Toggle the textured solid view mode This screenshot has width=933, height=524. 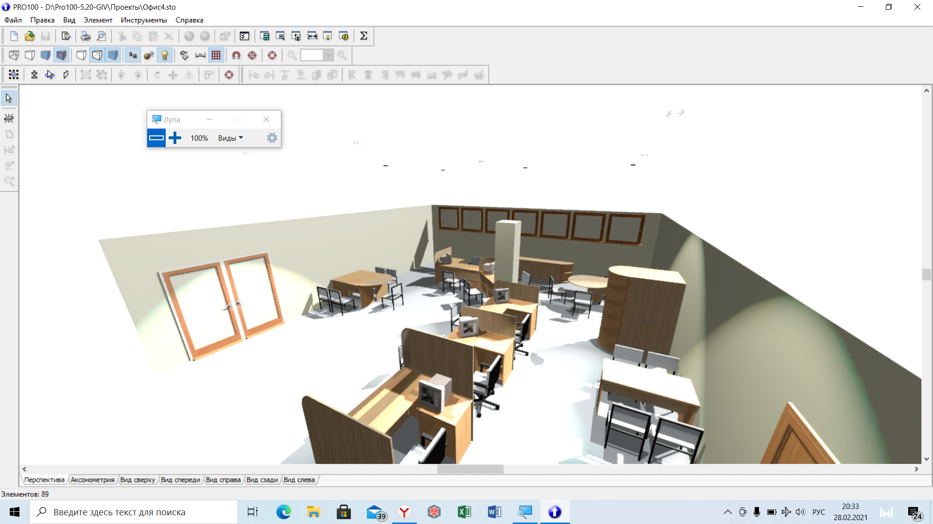61,55
